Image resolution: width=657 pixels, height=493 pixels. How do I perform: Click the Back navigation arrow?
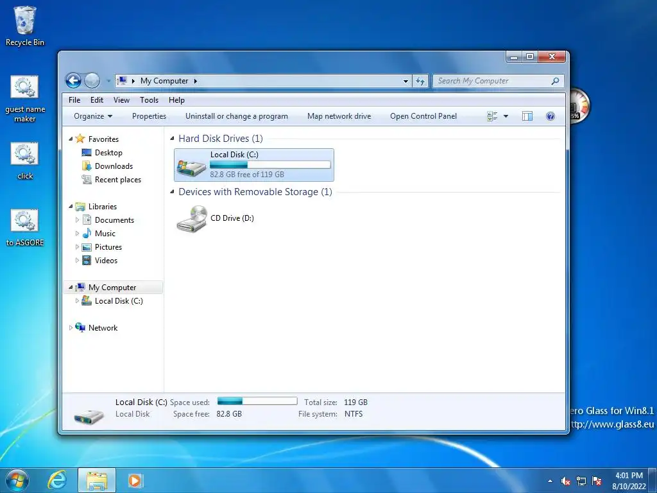click(x=73, y=80)
